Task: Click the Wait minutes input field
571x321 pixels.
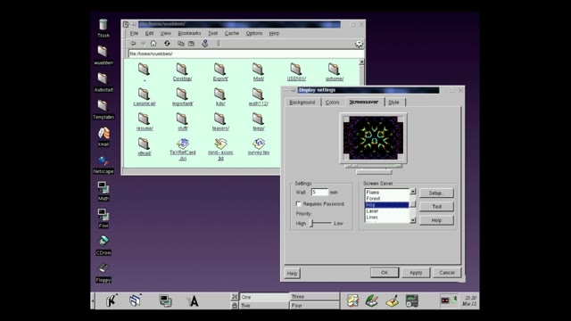Action: [319, 192]
